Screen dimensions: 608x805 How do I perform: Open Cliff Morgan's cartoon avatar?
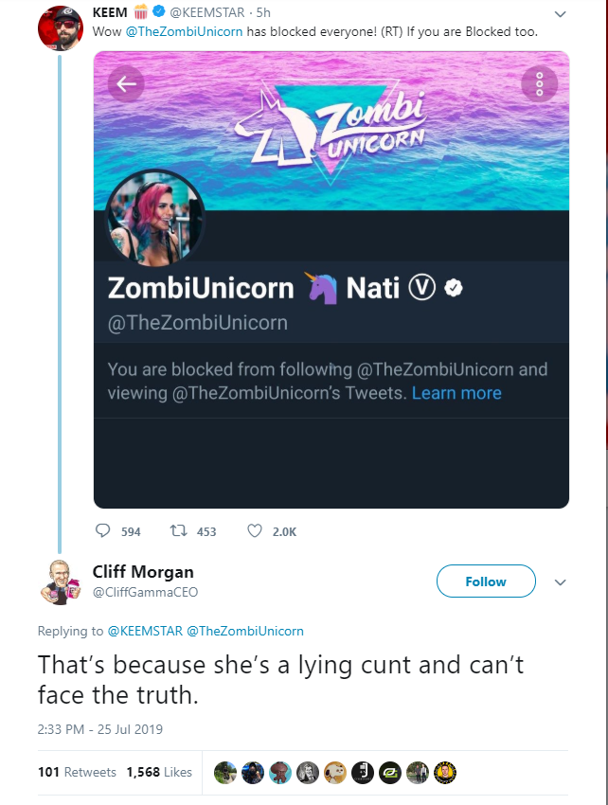61,582
